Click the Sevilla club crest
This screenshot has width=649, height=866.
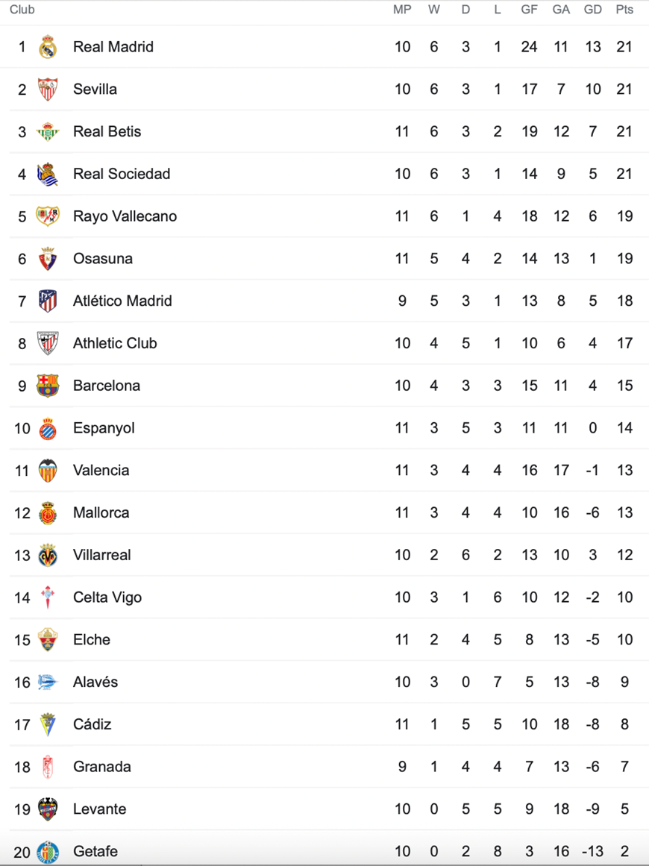point(48,89)
